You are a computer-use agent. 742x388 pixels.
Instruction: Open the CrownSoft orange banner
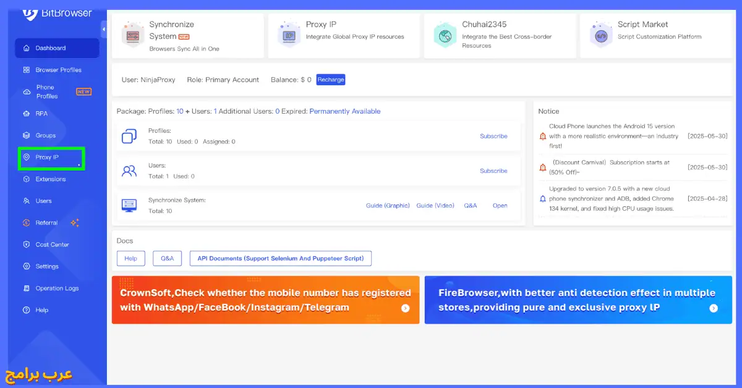tap(265, 300)
